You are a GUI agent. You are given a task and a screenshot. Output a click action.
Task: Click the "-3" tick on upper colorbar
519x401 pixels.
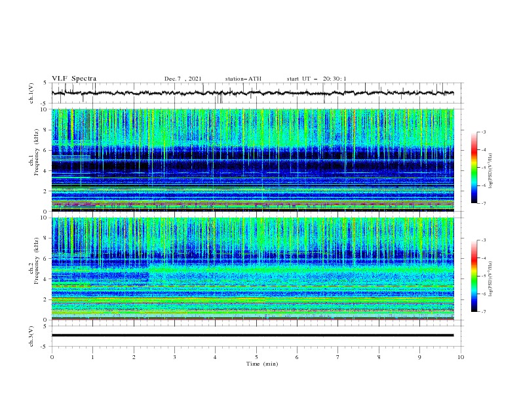pos(483,132)
